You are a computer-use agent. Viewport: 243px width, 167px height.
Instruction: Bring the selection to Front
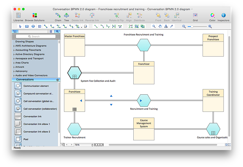158,17
